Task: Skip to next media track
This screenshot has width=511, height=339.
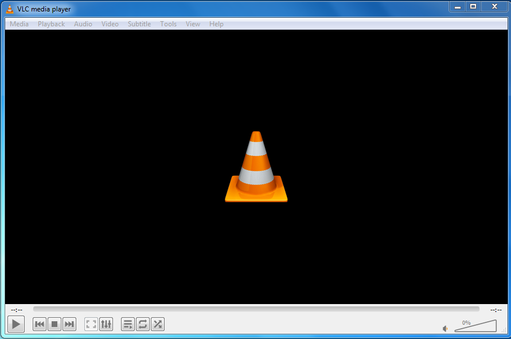Action: 69,325
